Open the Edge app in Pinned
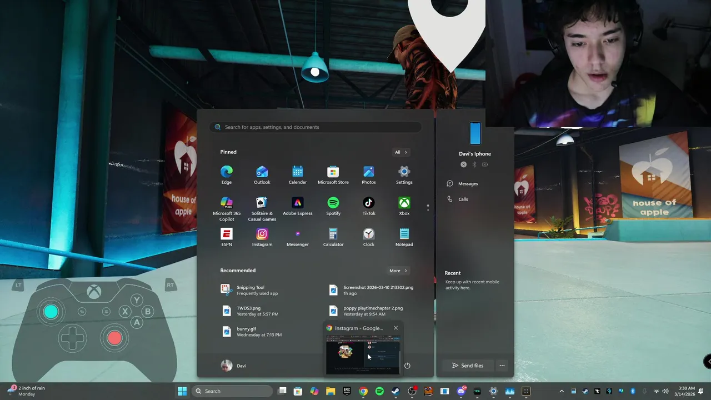This screenshot has height=400, width=711. 227,175
